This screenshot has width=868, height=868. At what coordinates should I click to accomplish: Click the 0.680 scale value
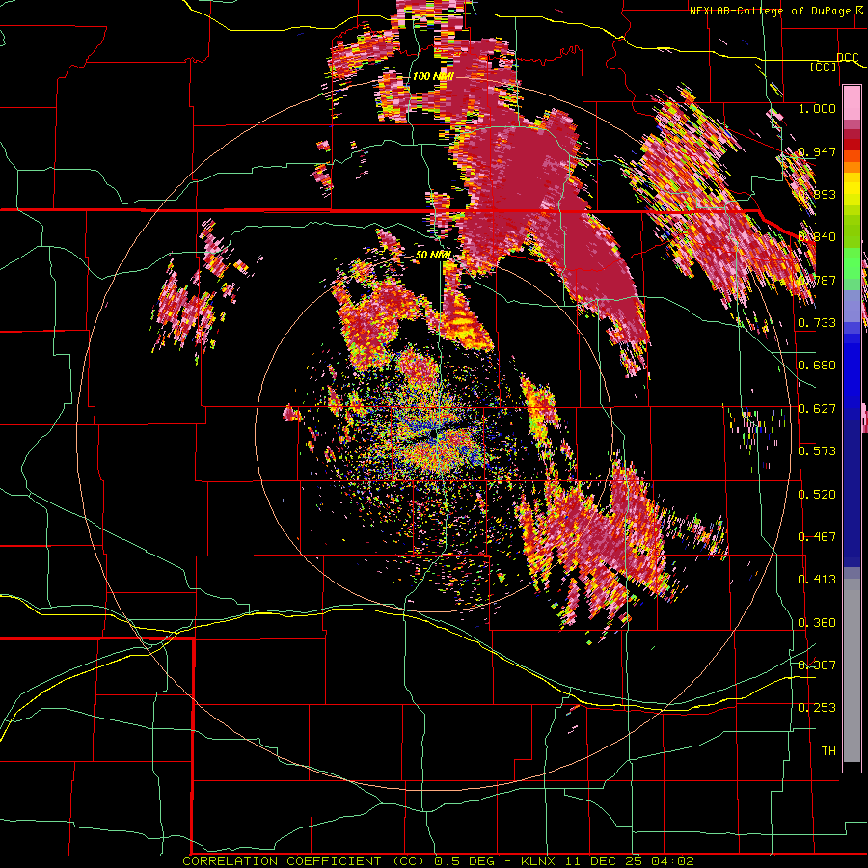point(817,366)
